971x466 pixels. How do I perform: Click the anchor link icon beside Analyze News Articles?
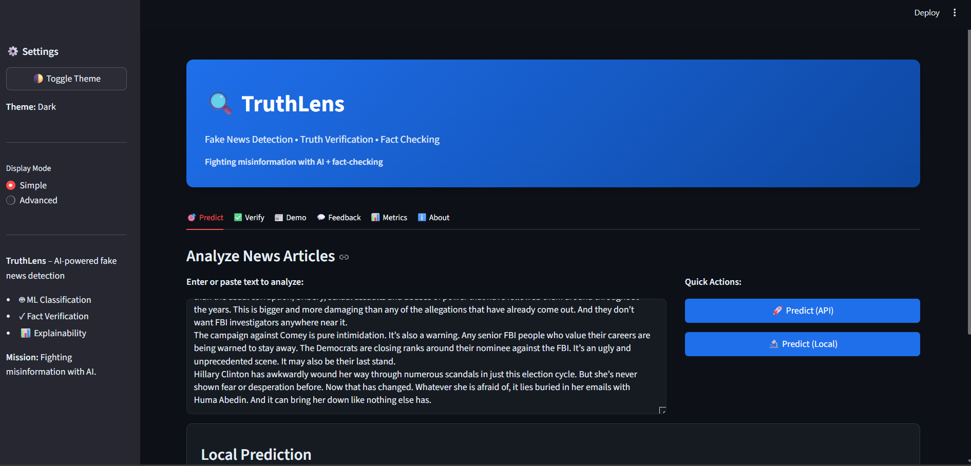click(344, 257)
